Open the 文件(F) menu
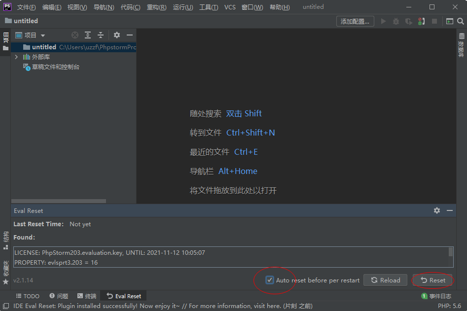The height and width of the screenshot is (311, 467). pyautogui.click(x=26, y=7)
